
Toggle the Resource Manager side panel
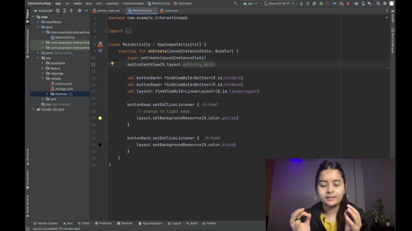pos(28,42)
